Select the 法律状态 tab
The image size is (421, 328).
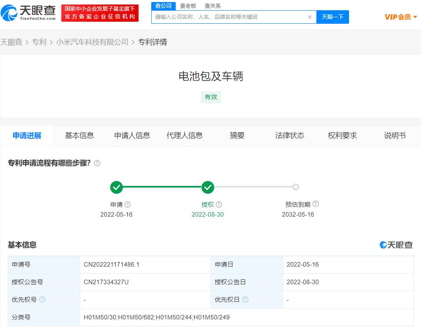[290, 136]
